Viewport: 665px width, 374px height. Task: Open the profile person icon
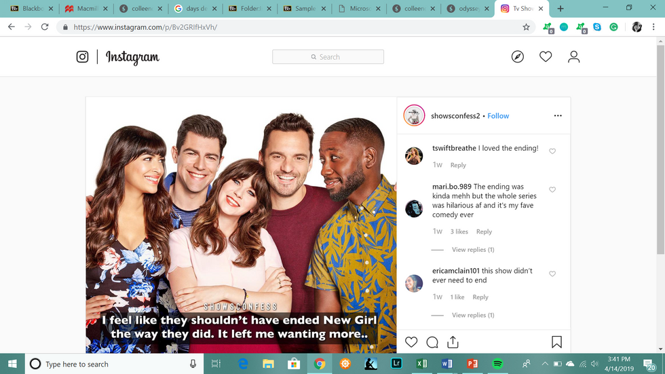point(574,56)
